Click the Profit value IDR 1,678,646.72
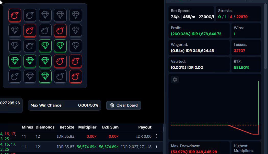268x154 pixels. [x=206, y=34]
